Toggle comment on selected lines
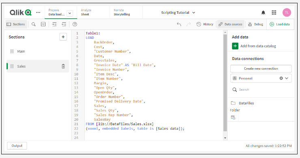This screenshot has height=158, width=300. click(x=43, y=24)
